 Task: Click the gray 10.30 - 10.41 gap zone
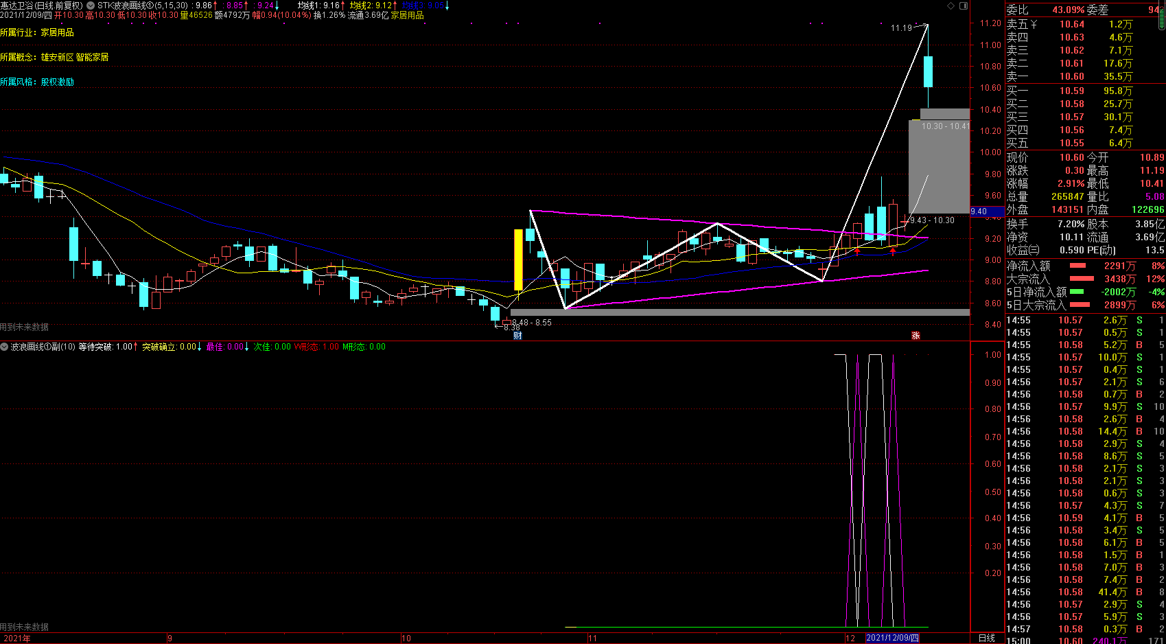point(944,114)
